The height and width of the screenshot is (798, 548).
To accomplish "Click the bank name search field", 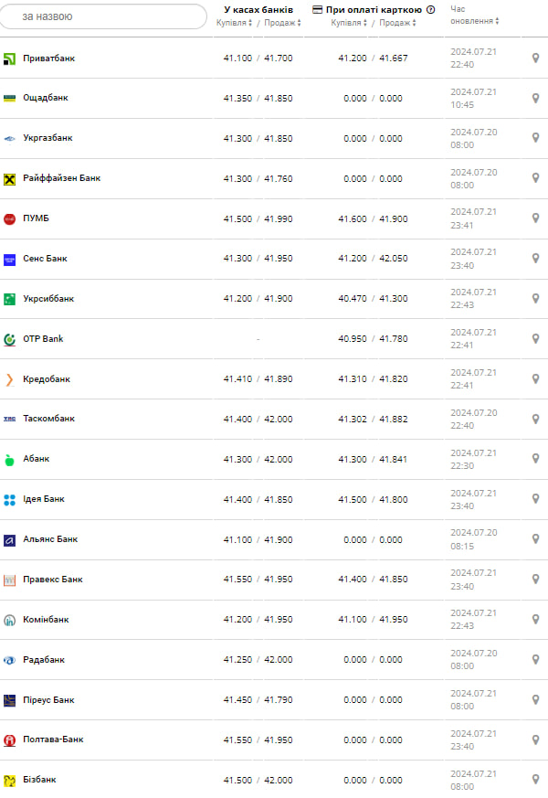I will 104,16.
